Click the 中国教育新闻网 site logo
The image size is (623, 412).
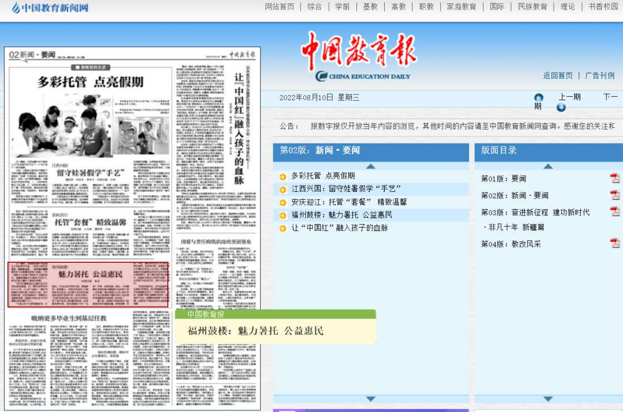tap(50, 7)
